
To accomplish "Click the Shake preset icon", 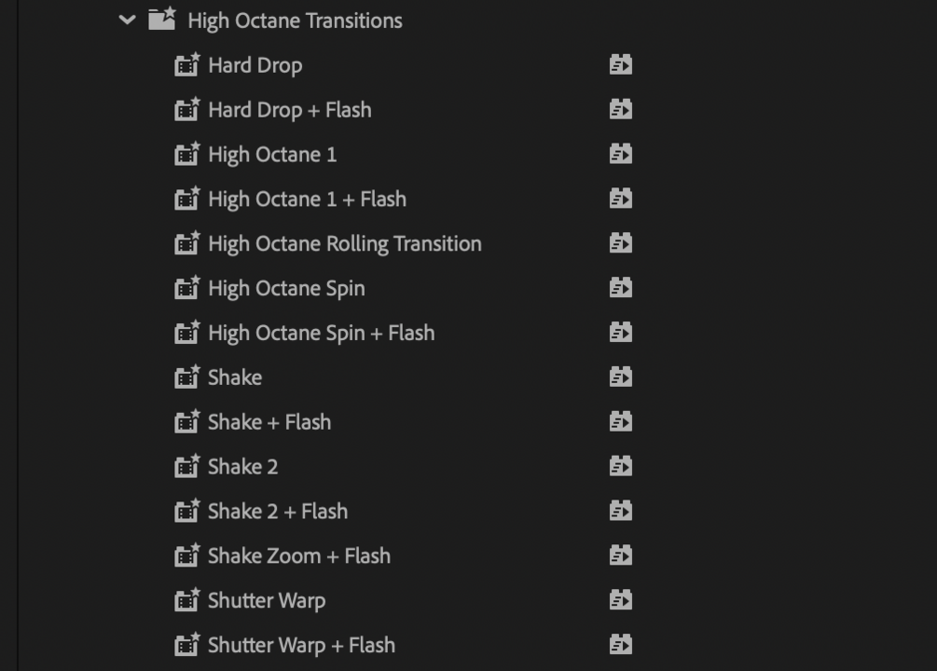I will (187, 377).
